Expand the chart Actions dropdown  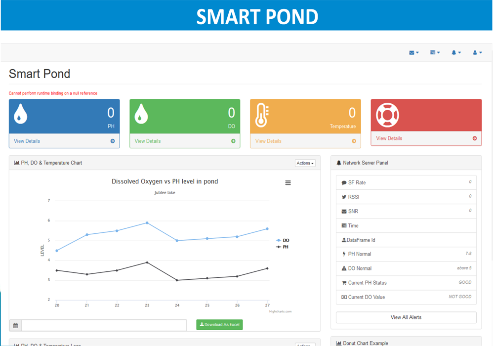305,163
